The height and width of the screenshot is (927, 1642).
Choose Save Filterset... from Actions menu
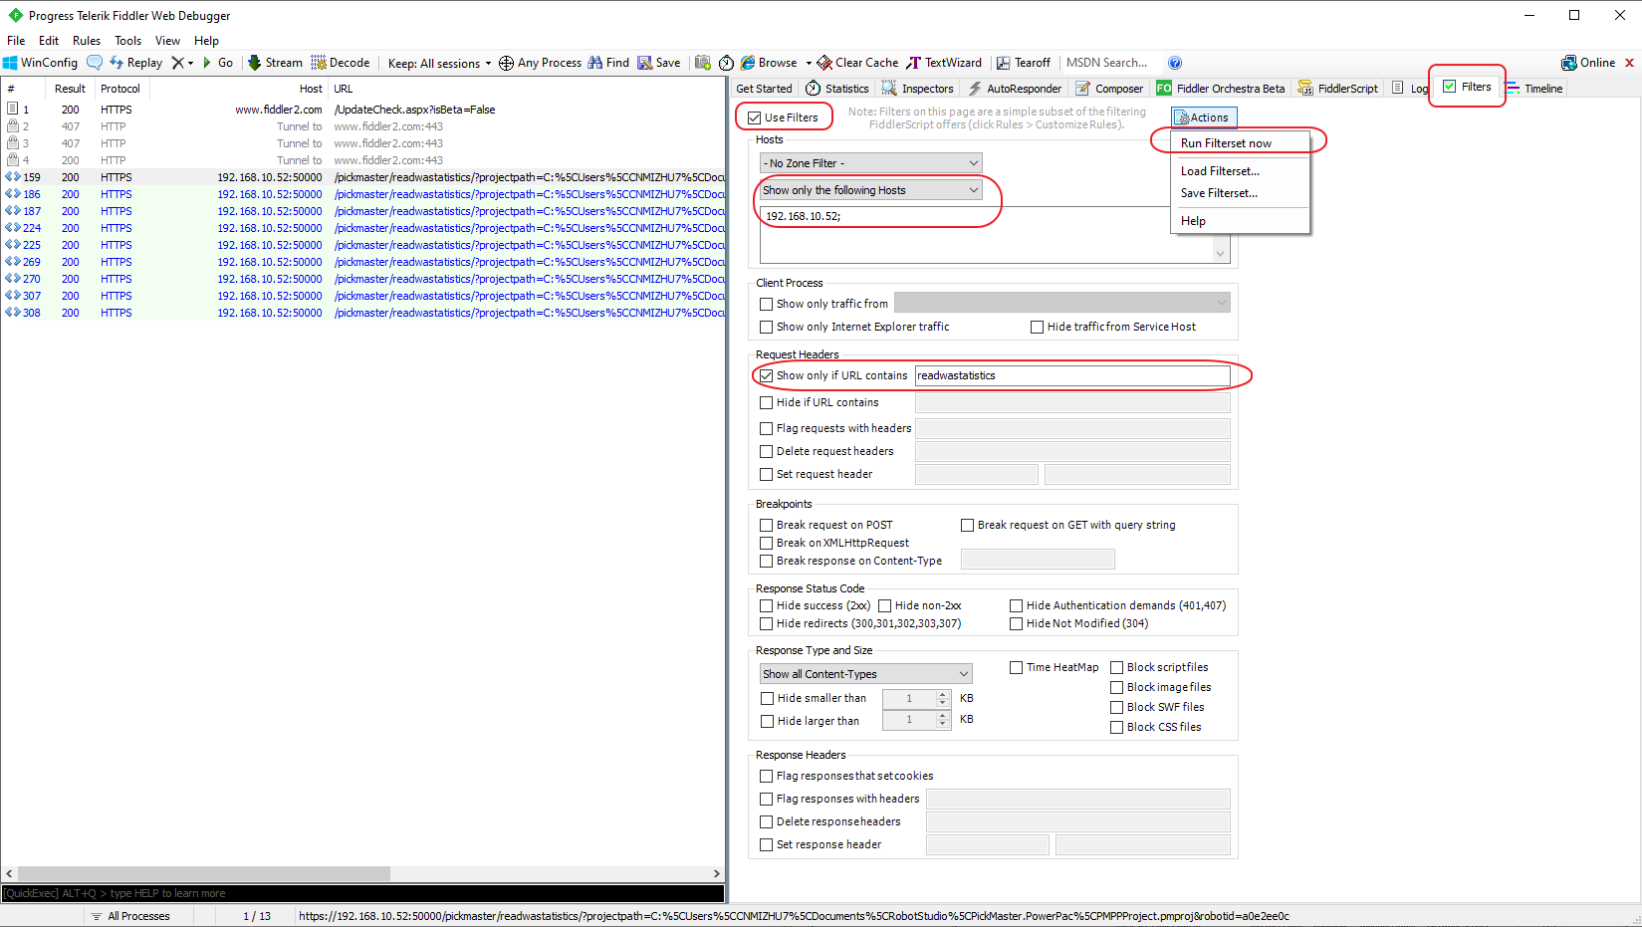pos(1240,193)
